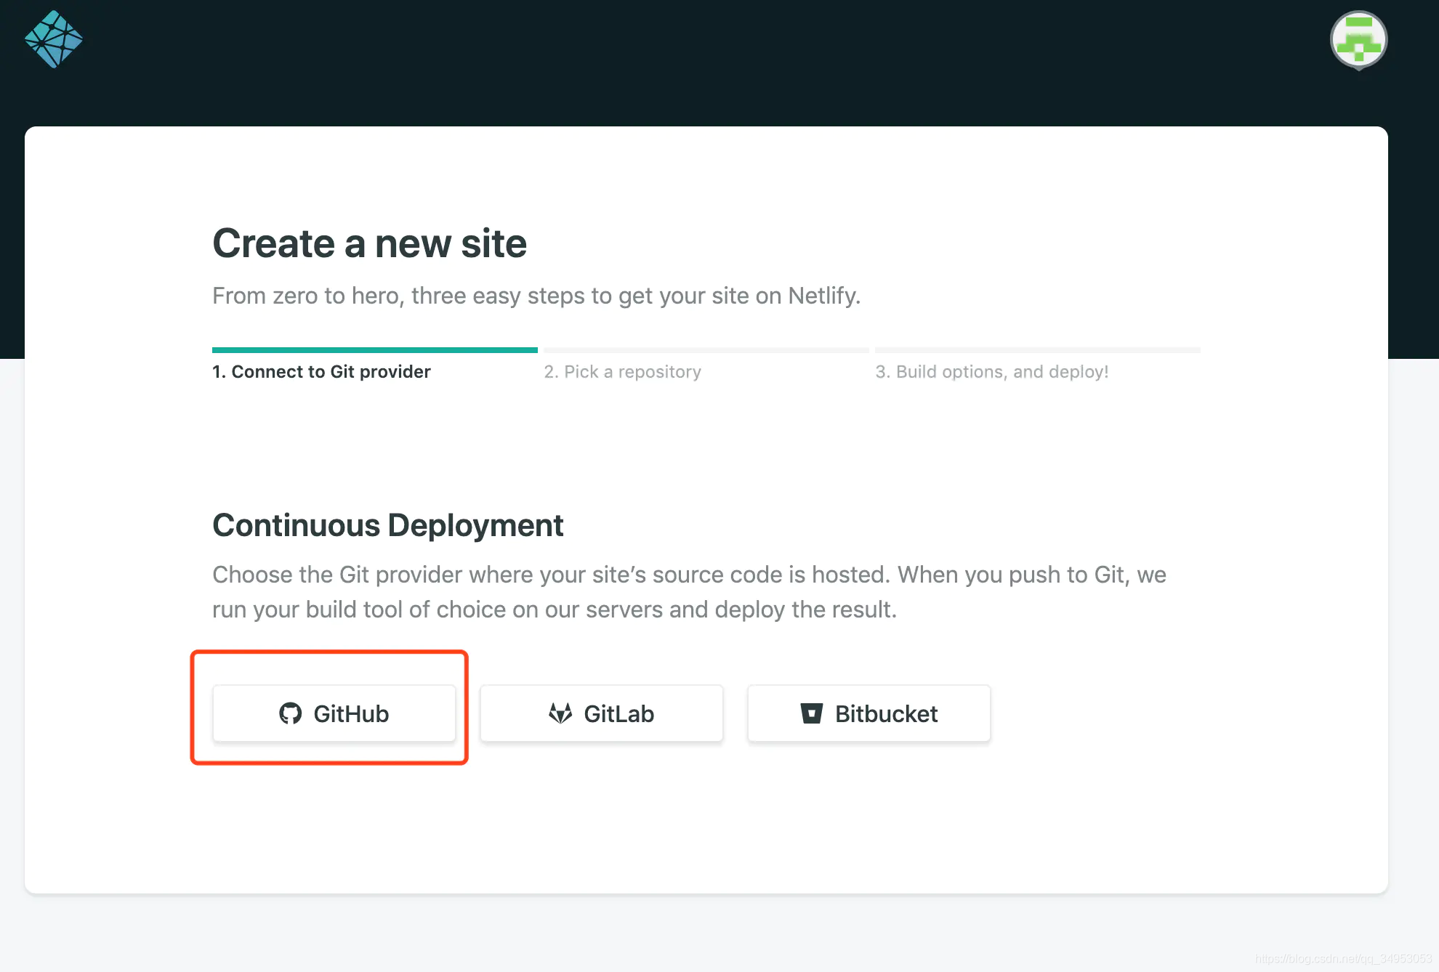
Task: Click the GitLab label text
Action: [x=618, y=713]
